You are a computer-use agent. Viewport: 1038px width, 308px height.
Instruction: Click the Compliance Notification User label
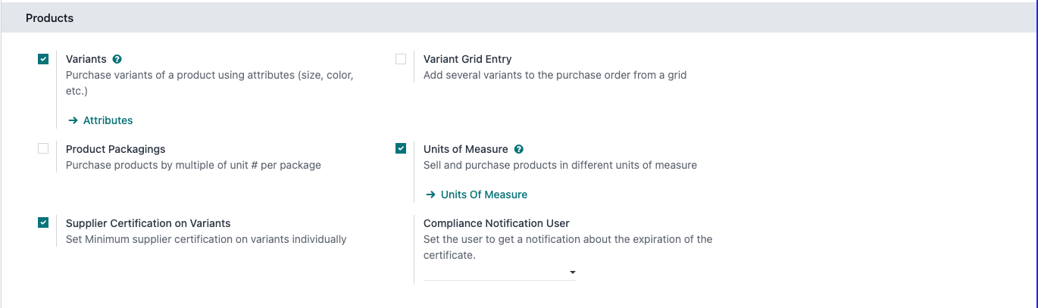(x=496, y=223)
